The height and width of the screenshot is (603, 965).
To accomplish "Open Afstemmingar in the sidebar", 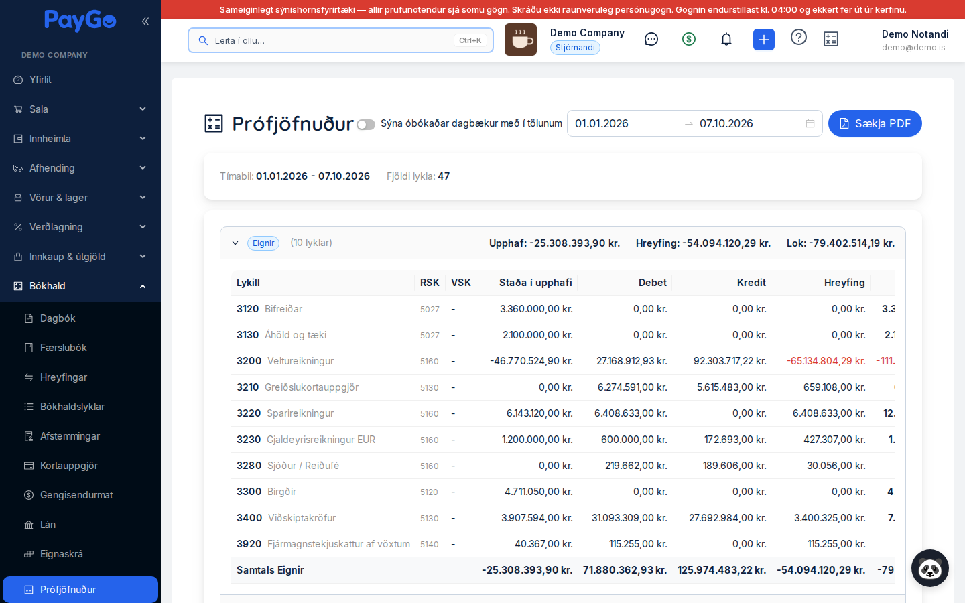I will click(x=80, y=436).
